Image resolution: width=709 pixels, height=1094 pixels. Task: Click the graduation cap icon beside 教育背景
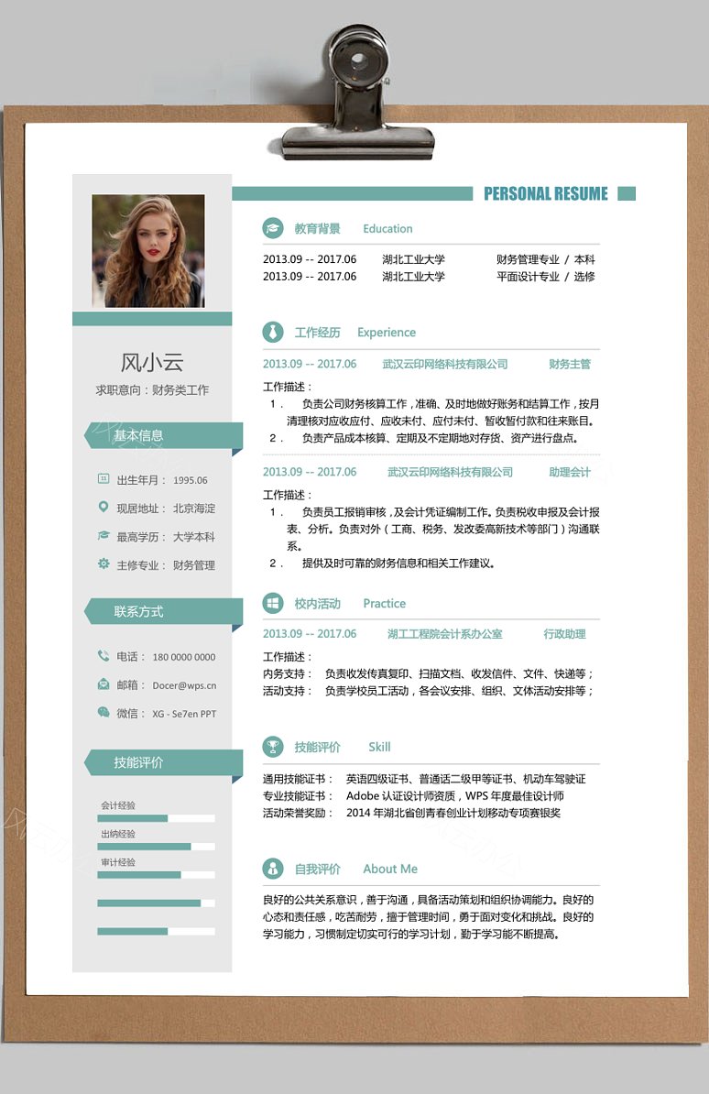273,228
